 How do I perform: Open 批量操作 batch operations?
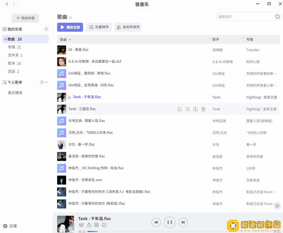click(x=98, y=27)
